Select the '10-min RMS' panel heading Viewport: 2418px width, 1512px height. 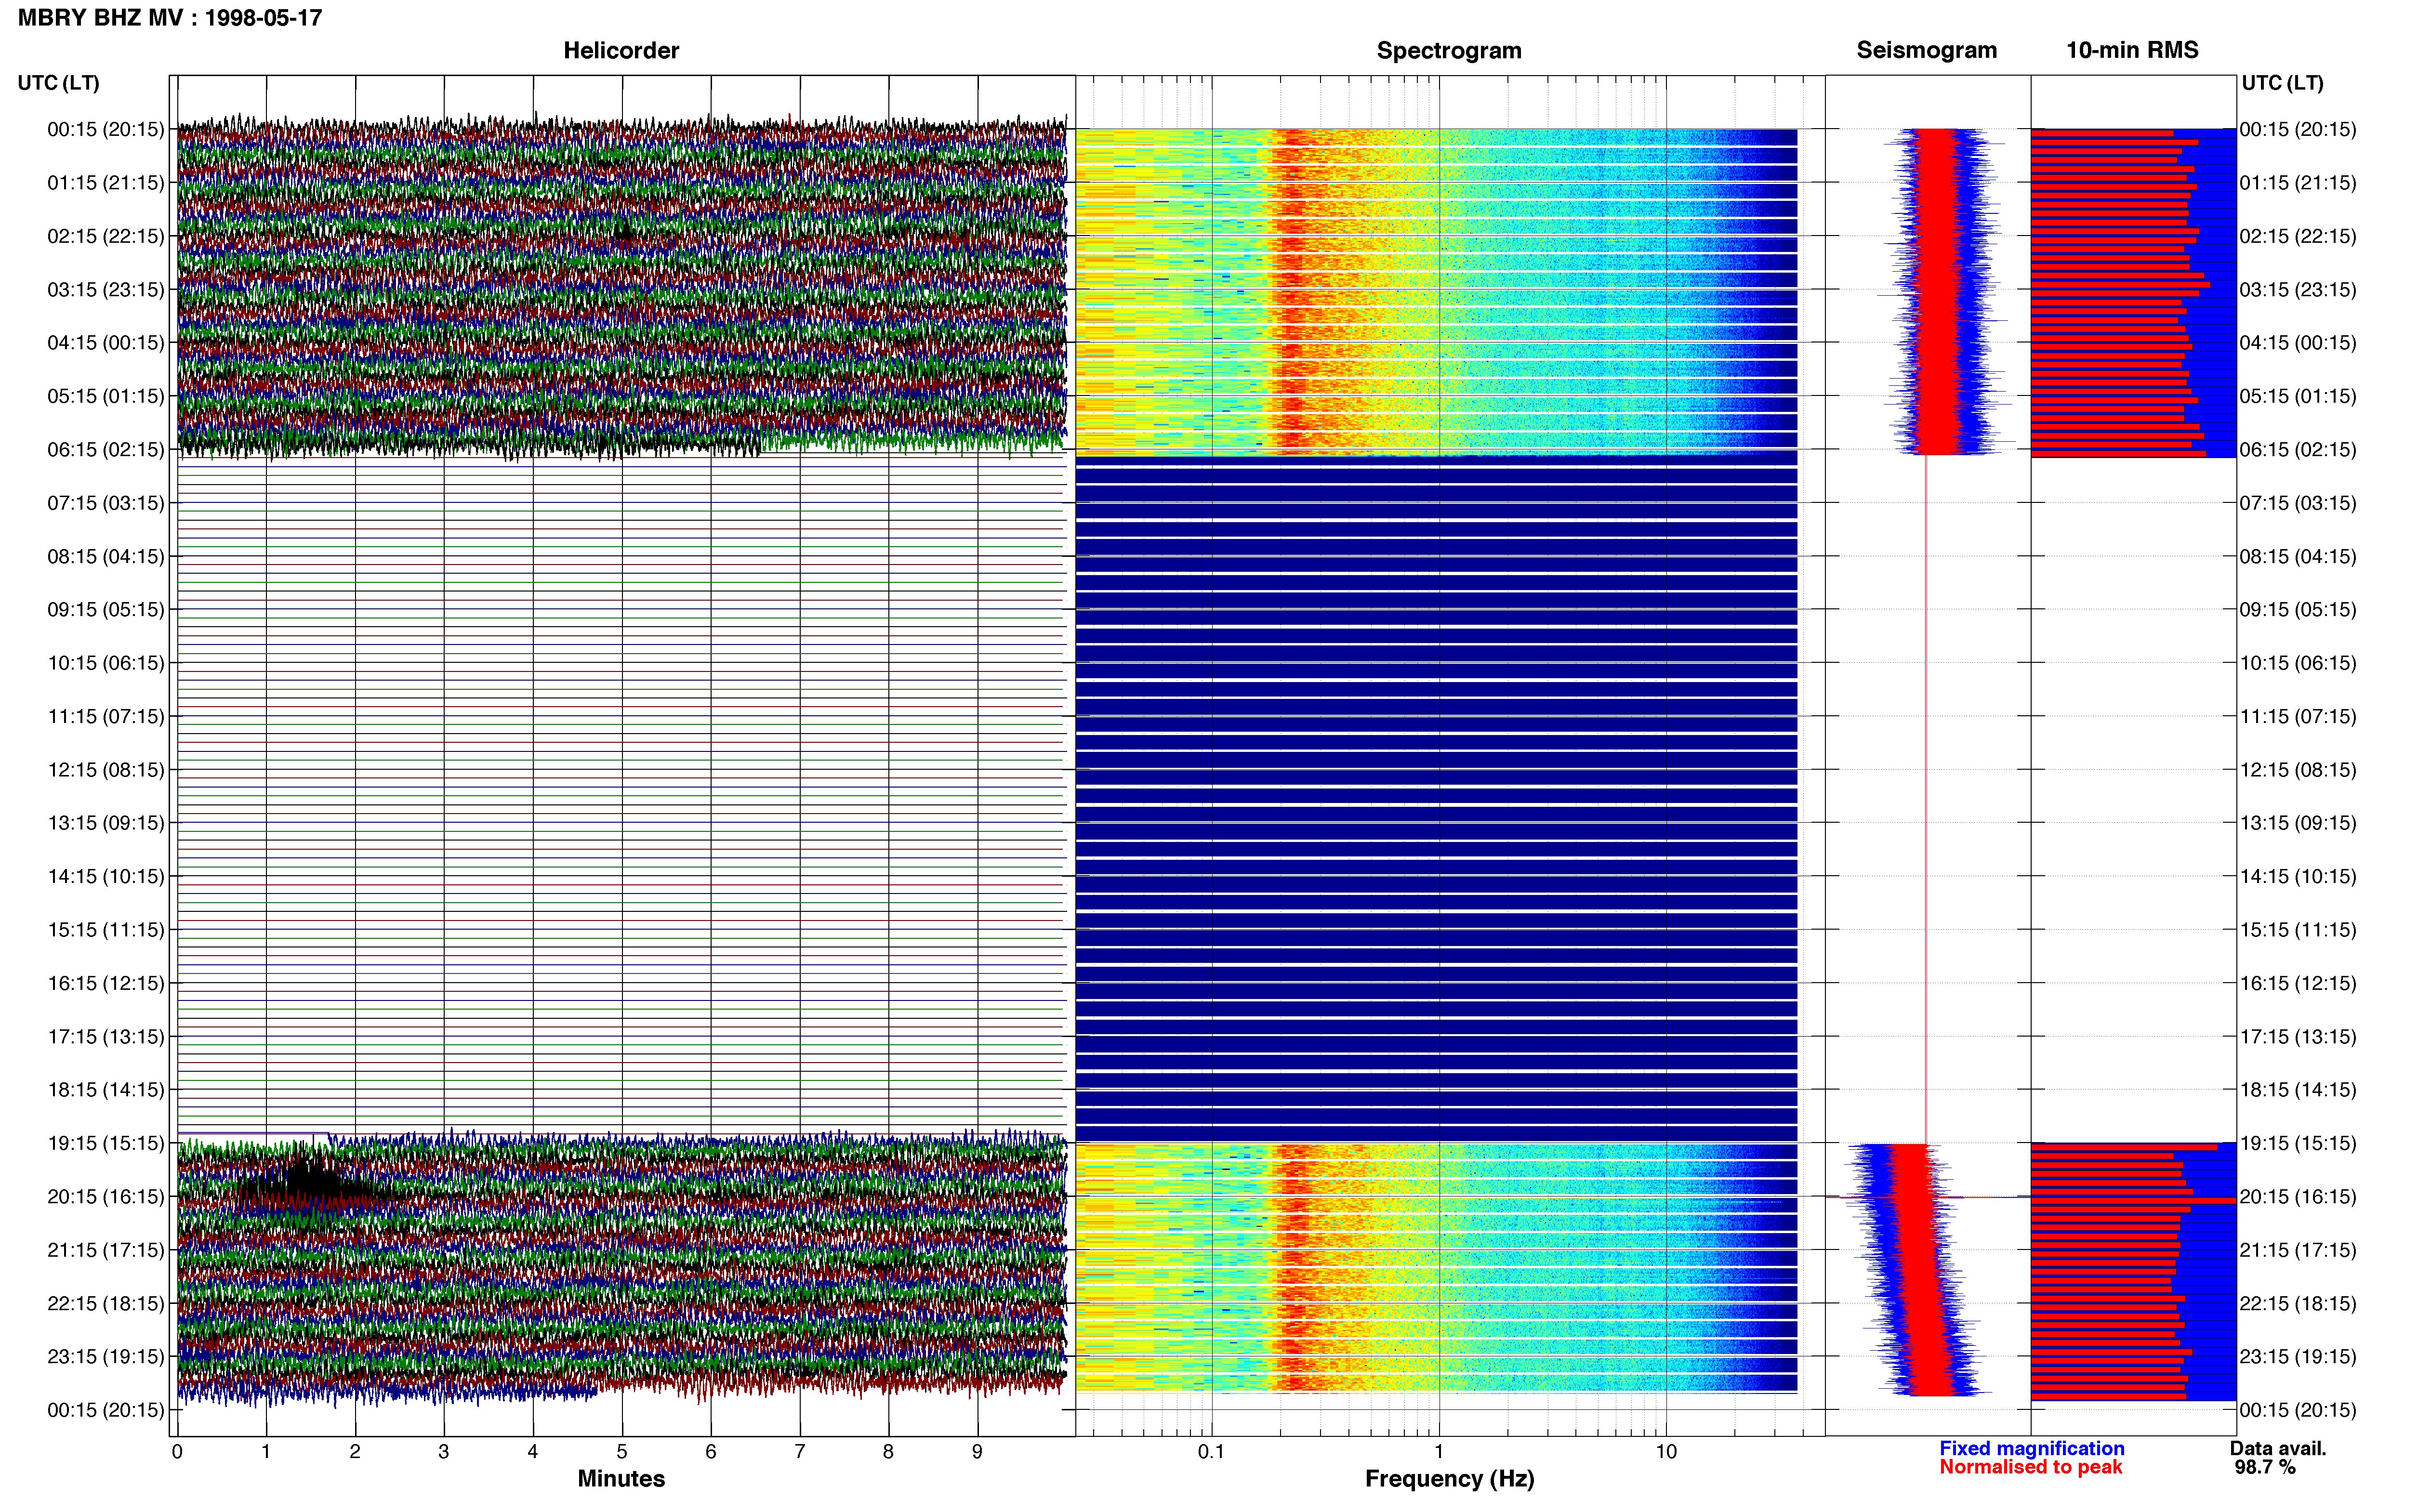coord(2132,50)
